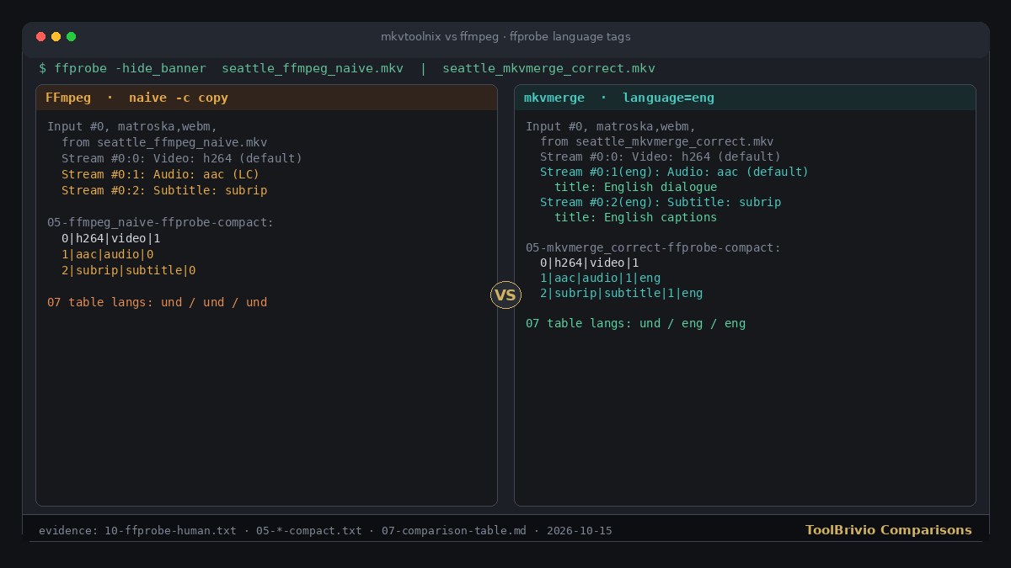This screenshot has width=1011, height=568.
Task: Click 'title: English captions' line
Action: click(636, 217)
